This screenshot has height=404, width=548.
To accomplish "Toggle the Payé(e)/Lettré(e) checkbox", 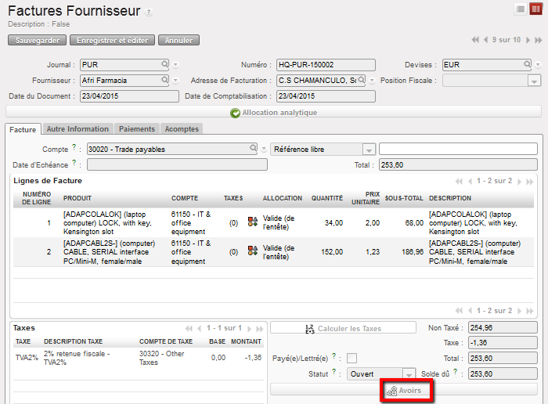I will 352,358.
